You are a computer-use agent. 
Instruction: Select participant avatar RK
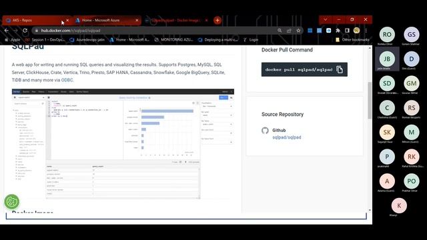click(412, 157)
